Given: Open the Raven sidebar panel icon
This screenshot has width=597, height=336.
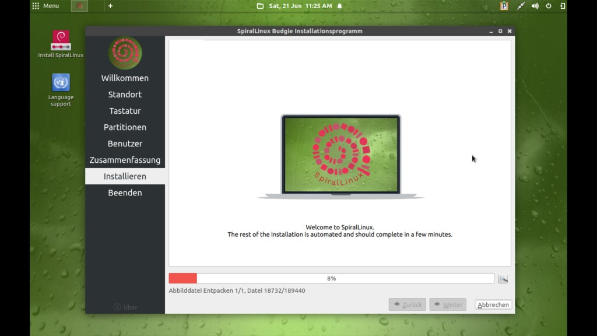Looking at the screenshot, I should click(x=563, y=6).
